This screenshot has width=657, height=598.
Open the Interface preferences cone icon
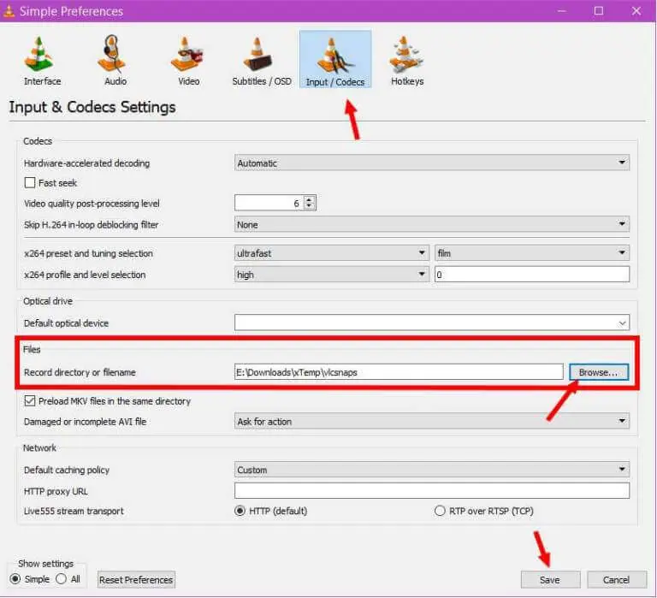[38, 55]
